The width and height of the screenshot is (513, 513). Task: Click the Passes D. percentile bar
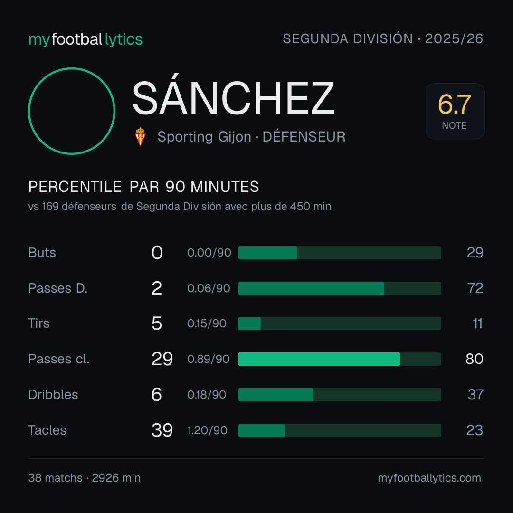click(x=340, y=288)
